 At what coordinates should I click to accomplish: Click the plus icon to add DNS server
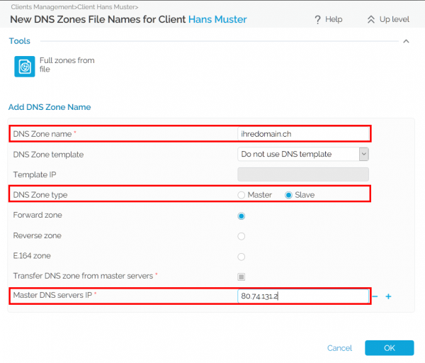(x=388, y=296)
